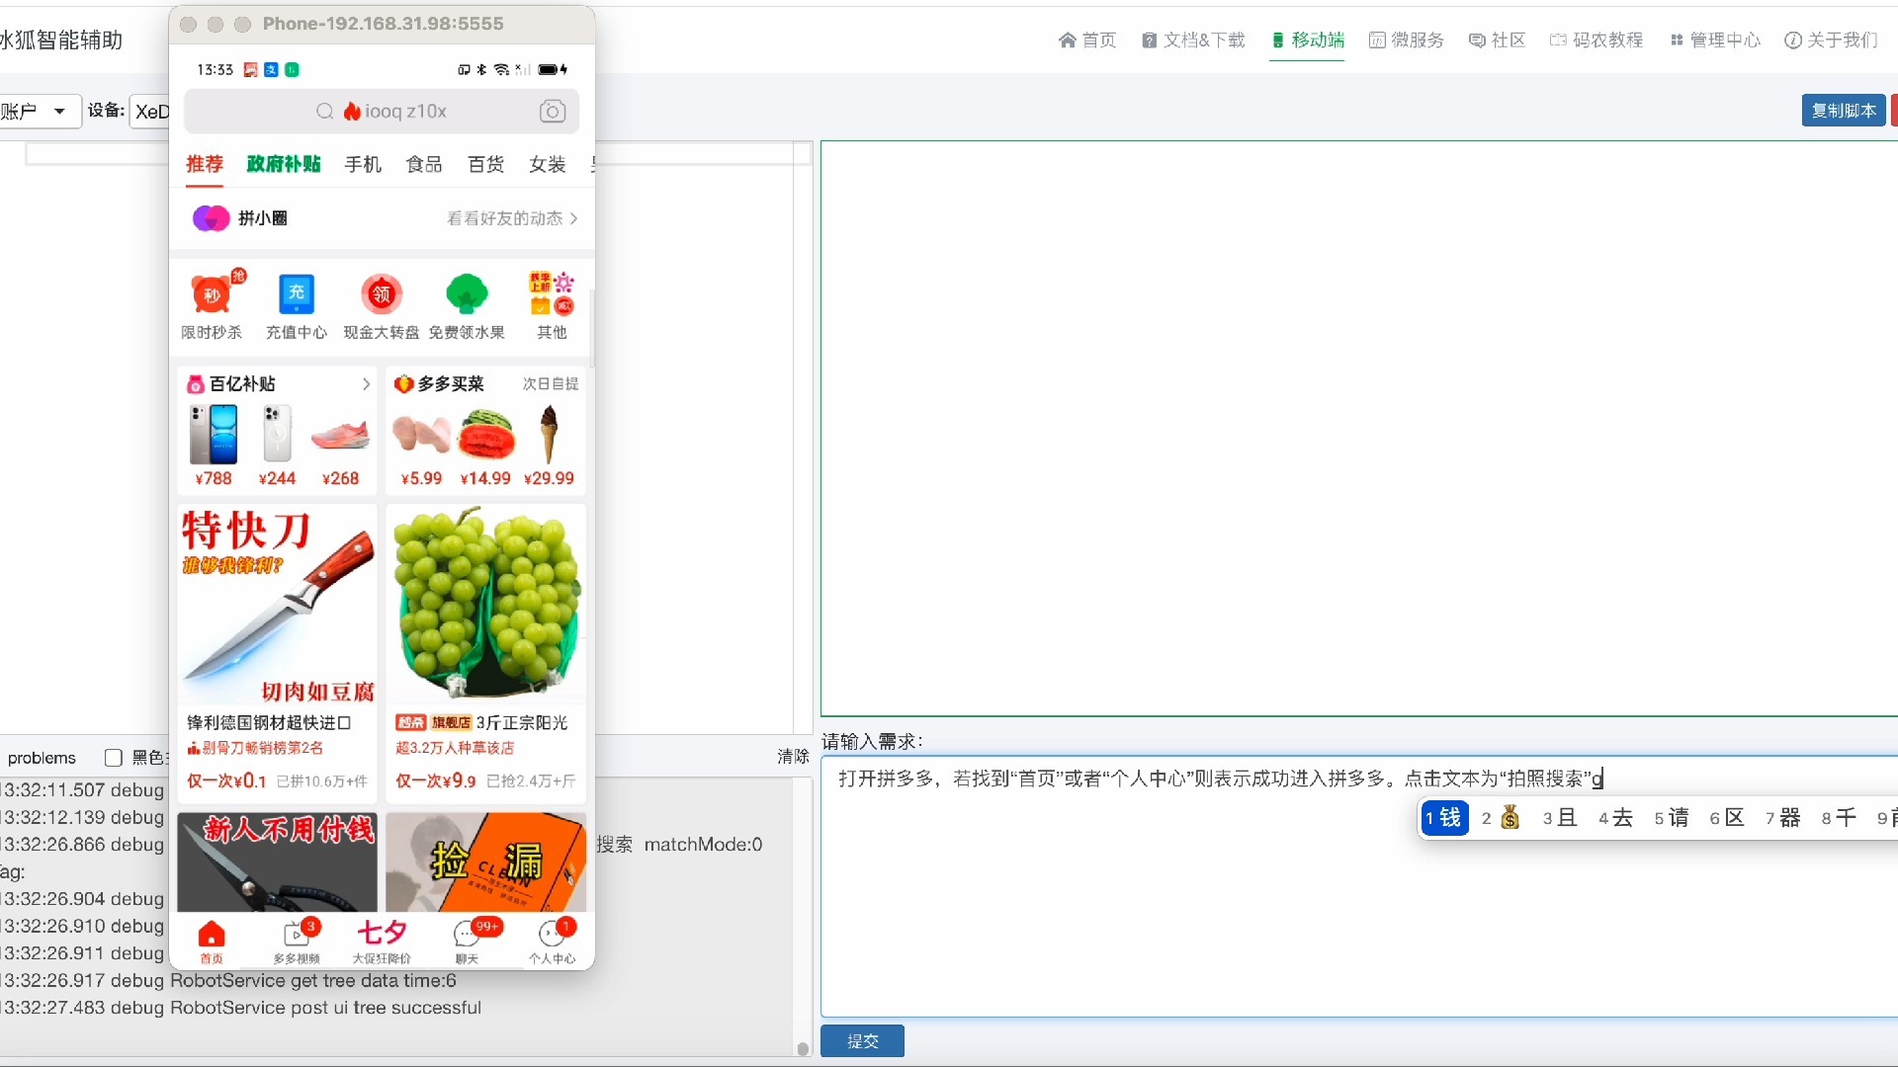Image resolution: width=1898 pixels, height=1067 pixels.
Task: Open 关于我们 in top navigation
Action: pyautogui.click(x=1831, y=41)
